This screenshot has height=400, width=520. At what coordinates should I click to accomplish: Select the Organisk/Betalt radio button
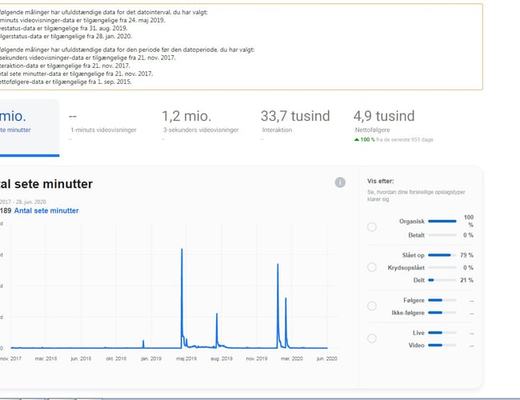coord(371,227)
